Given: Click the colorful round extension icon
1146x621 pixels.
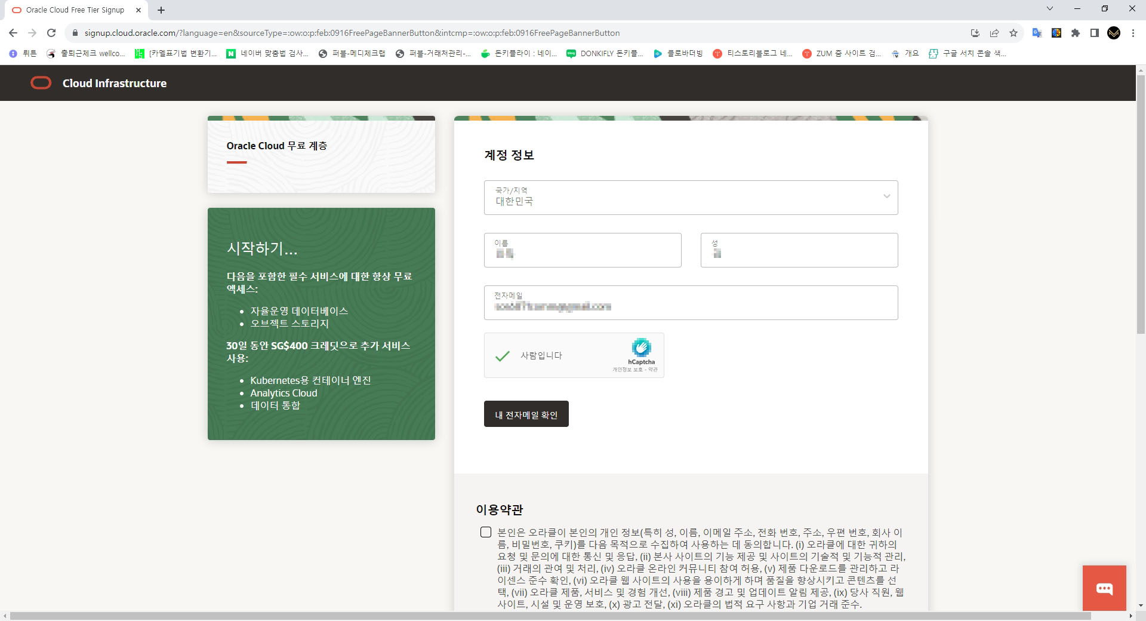Looking at the screenshot, I should pos(1056,33).
